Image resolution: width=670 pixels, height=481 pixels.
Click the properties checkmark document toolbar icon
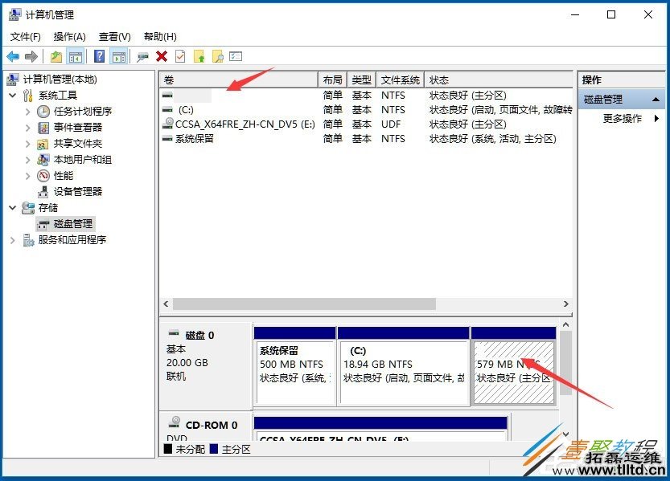tap(179, 56)
